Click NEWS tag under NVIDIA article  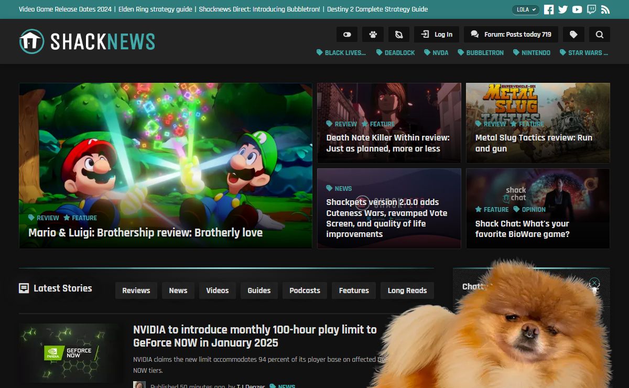click(x=283, y=386)
